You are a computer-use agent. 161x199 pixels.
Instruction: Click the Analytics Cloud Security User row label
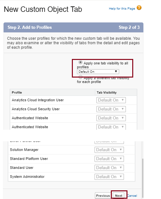click(36, 109)
